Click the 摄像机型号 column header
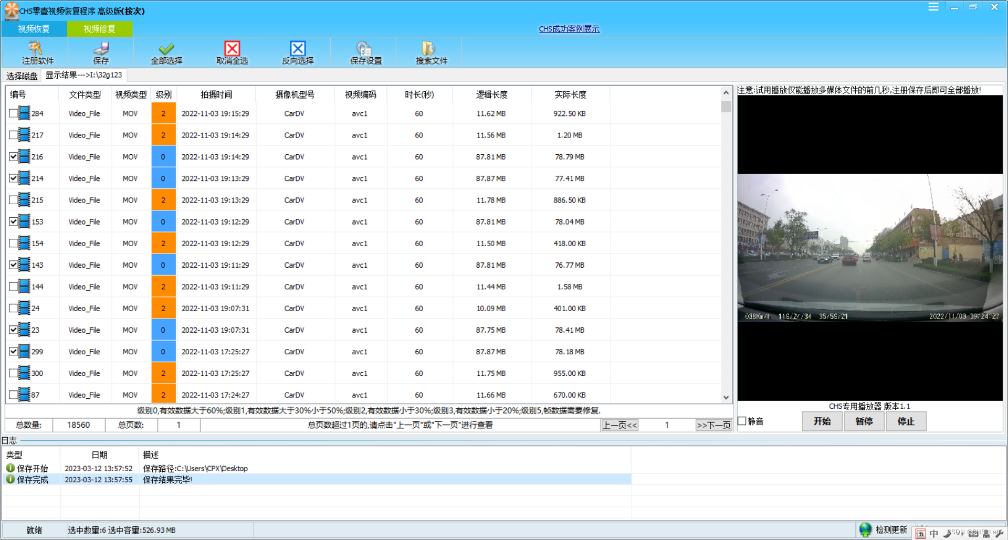This screenshot has height=540, width=1008. tap(295, 94)
